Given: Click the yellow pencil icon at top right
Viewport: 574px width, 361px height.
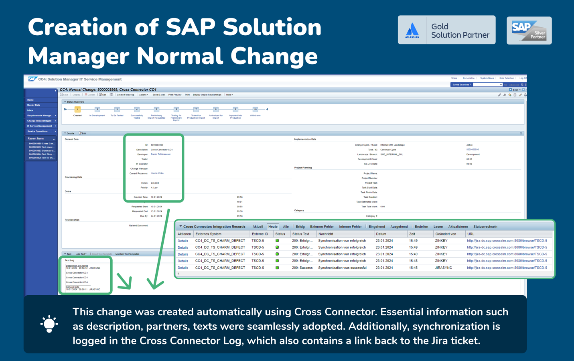Looking at the screenshot, I should coord(520,95).
